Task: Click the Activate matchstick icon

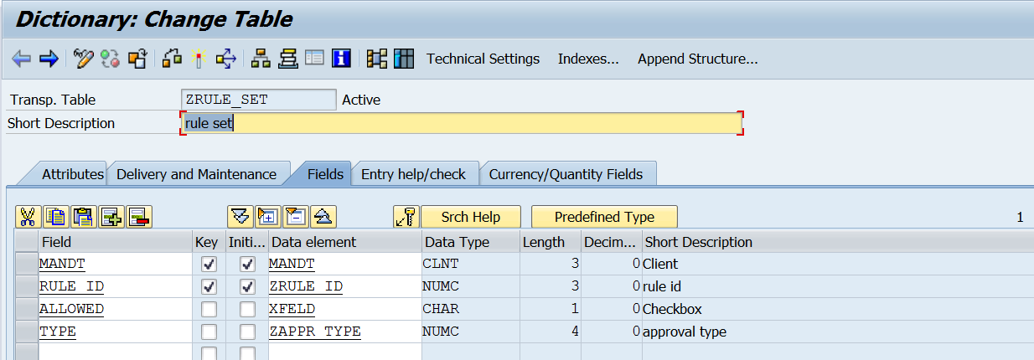Action: click(x=199, y=59)
